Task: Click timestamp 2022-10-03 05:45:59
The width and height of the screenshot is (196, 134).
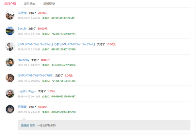Action: pos(29,18)
